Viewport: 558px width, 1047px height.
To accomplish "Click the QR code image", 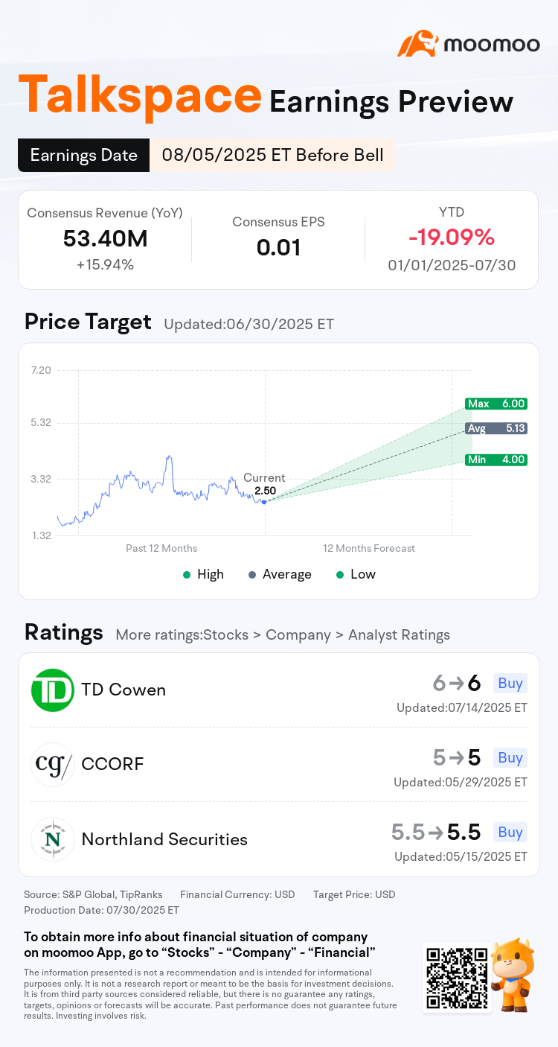I will pyautogui.click(x=457, y=978).
